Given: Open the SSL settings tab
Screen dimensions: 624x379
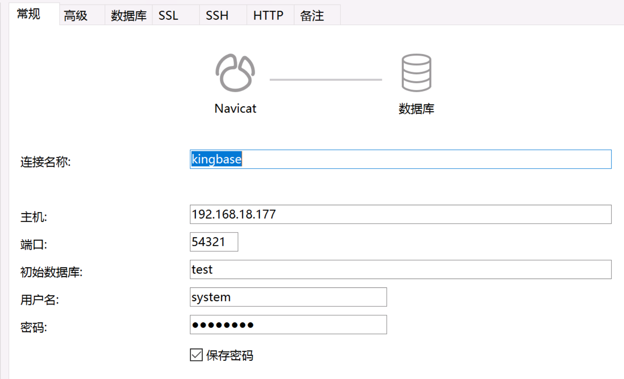Looking at the screenshot, I should (168, 16).
